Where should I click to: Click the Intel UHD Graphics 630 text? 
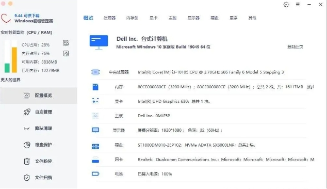174,102
